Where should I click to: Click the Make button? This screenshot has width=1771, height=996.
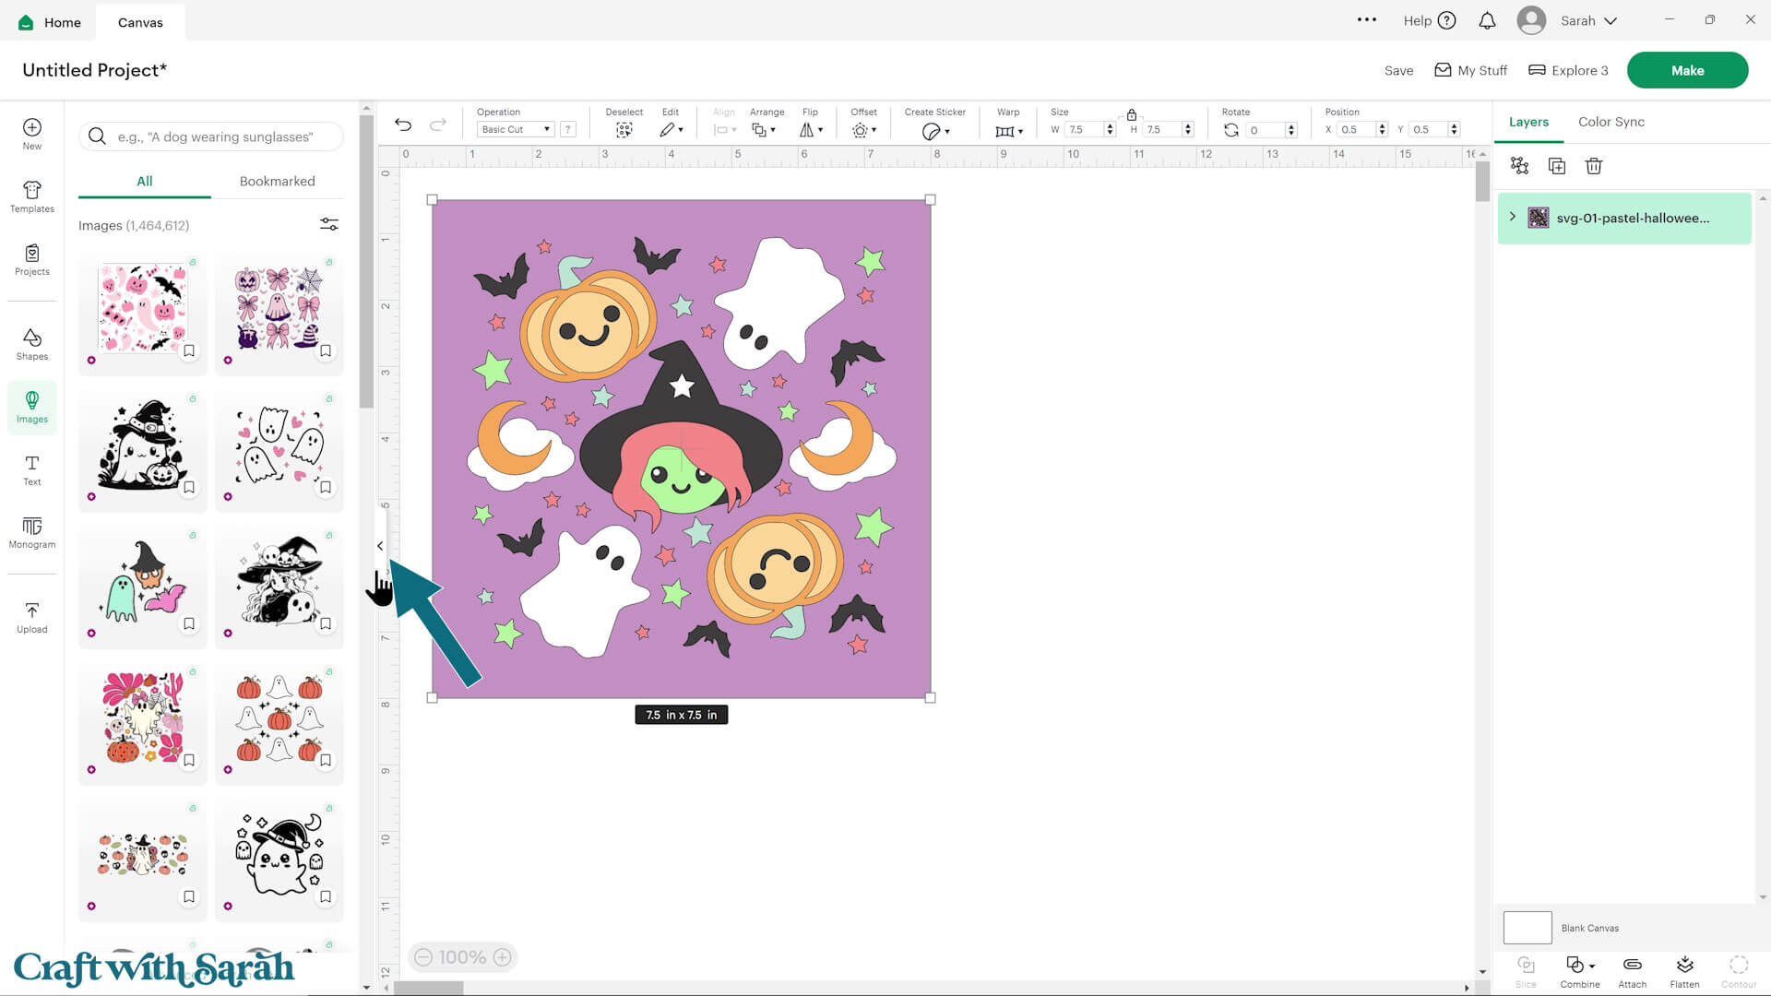point(1687,69)
